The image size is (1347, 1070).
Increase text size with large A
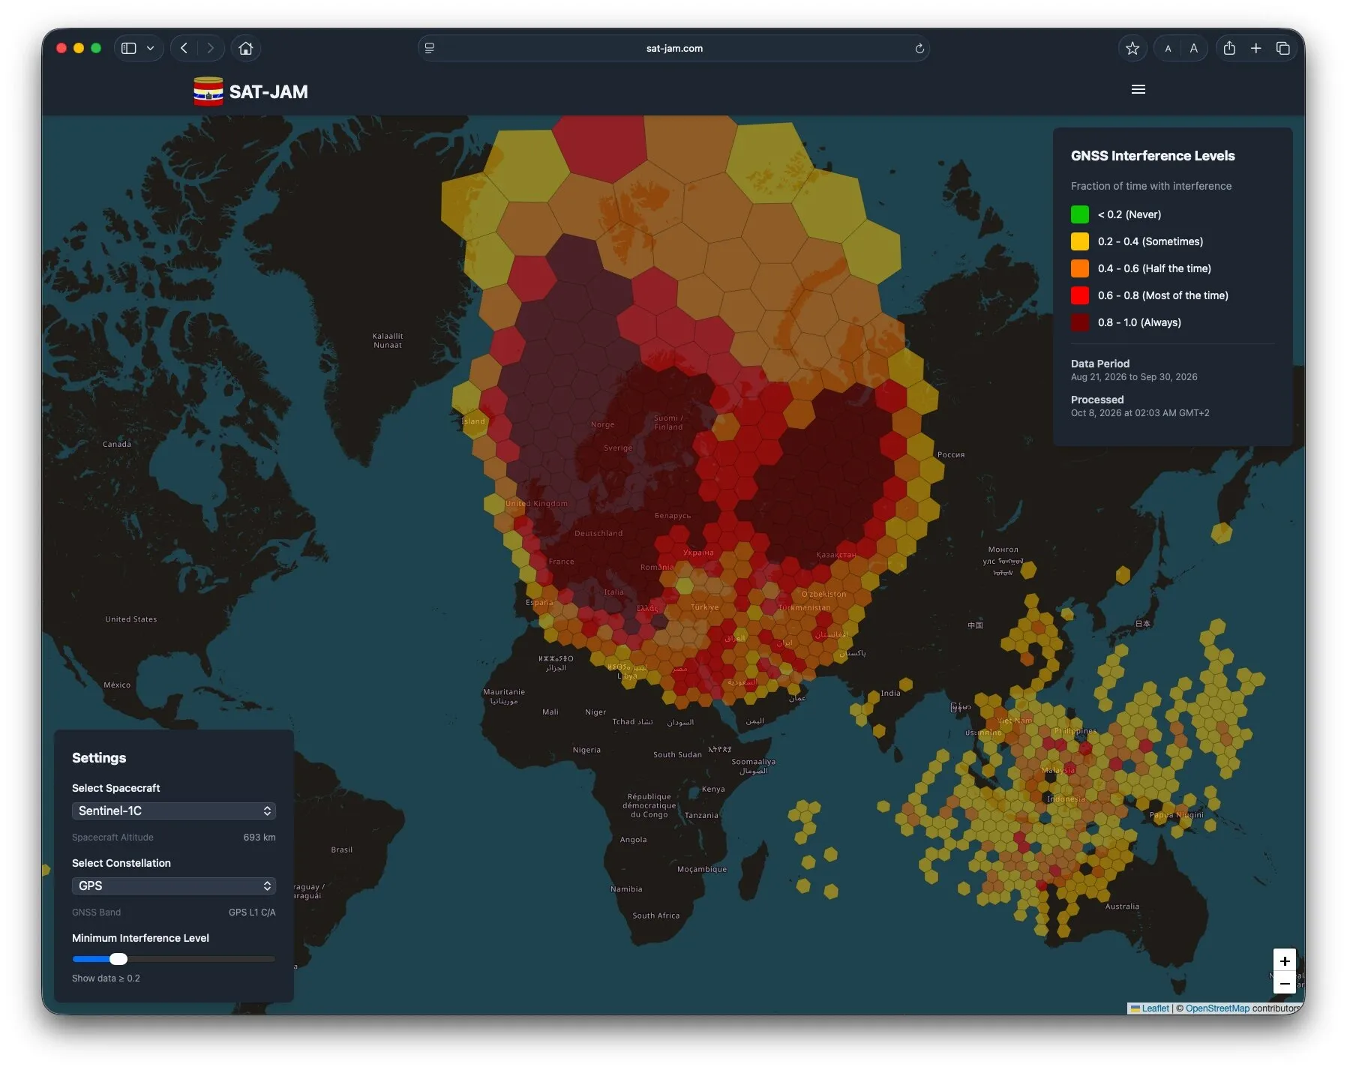pyautogui.click(x=1193, y=49)
